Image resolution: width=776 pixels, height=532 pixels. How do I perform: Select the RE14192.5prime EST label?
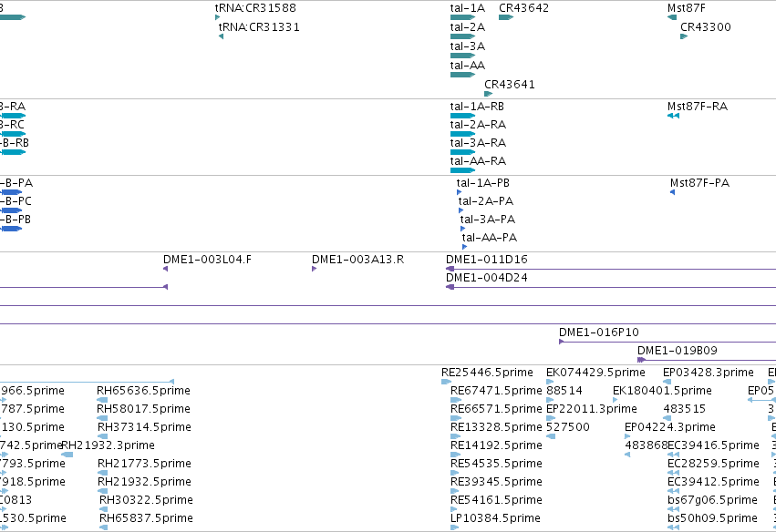point(496,445)
